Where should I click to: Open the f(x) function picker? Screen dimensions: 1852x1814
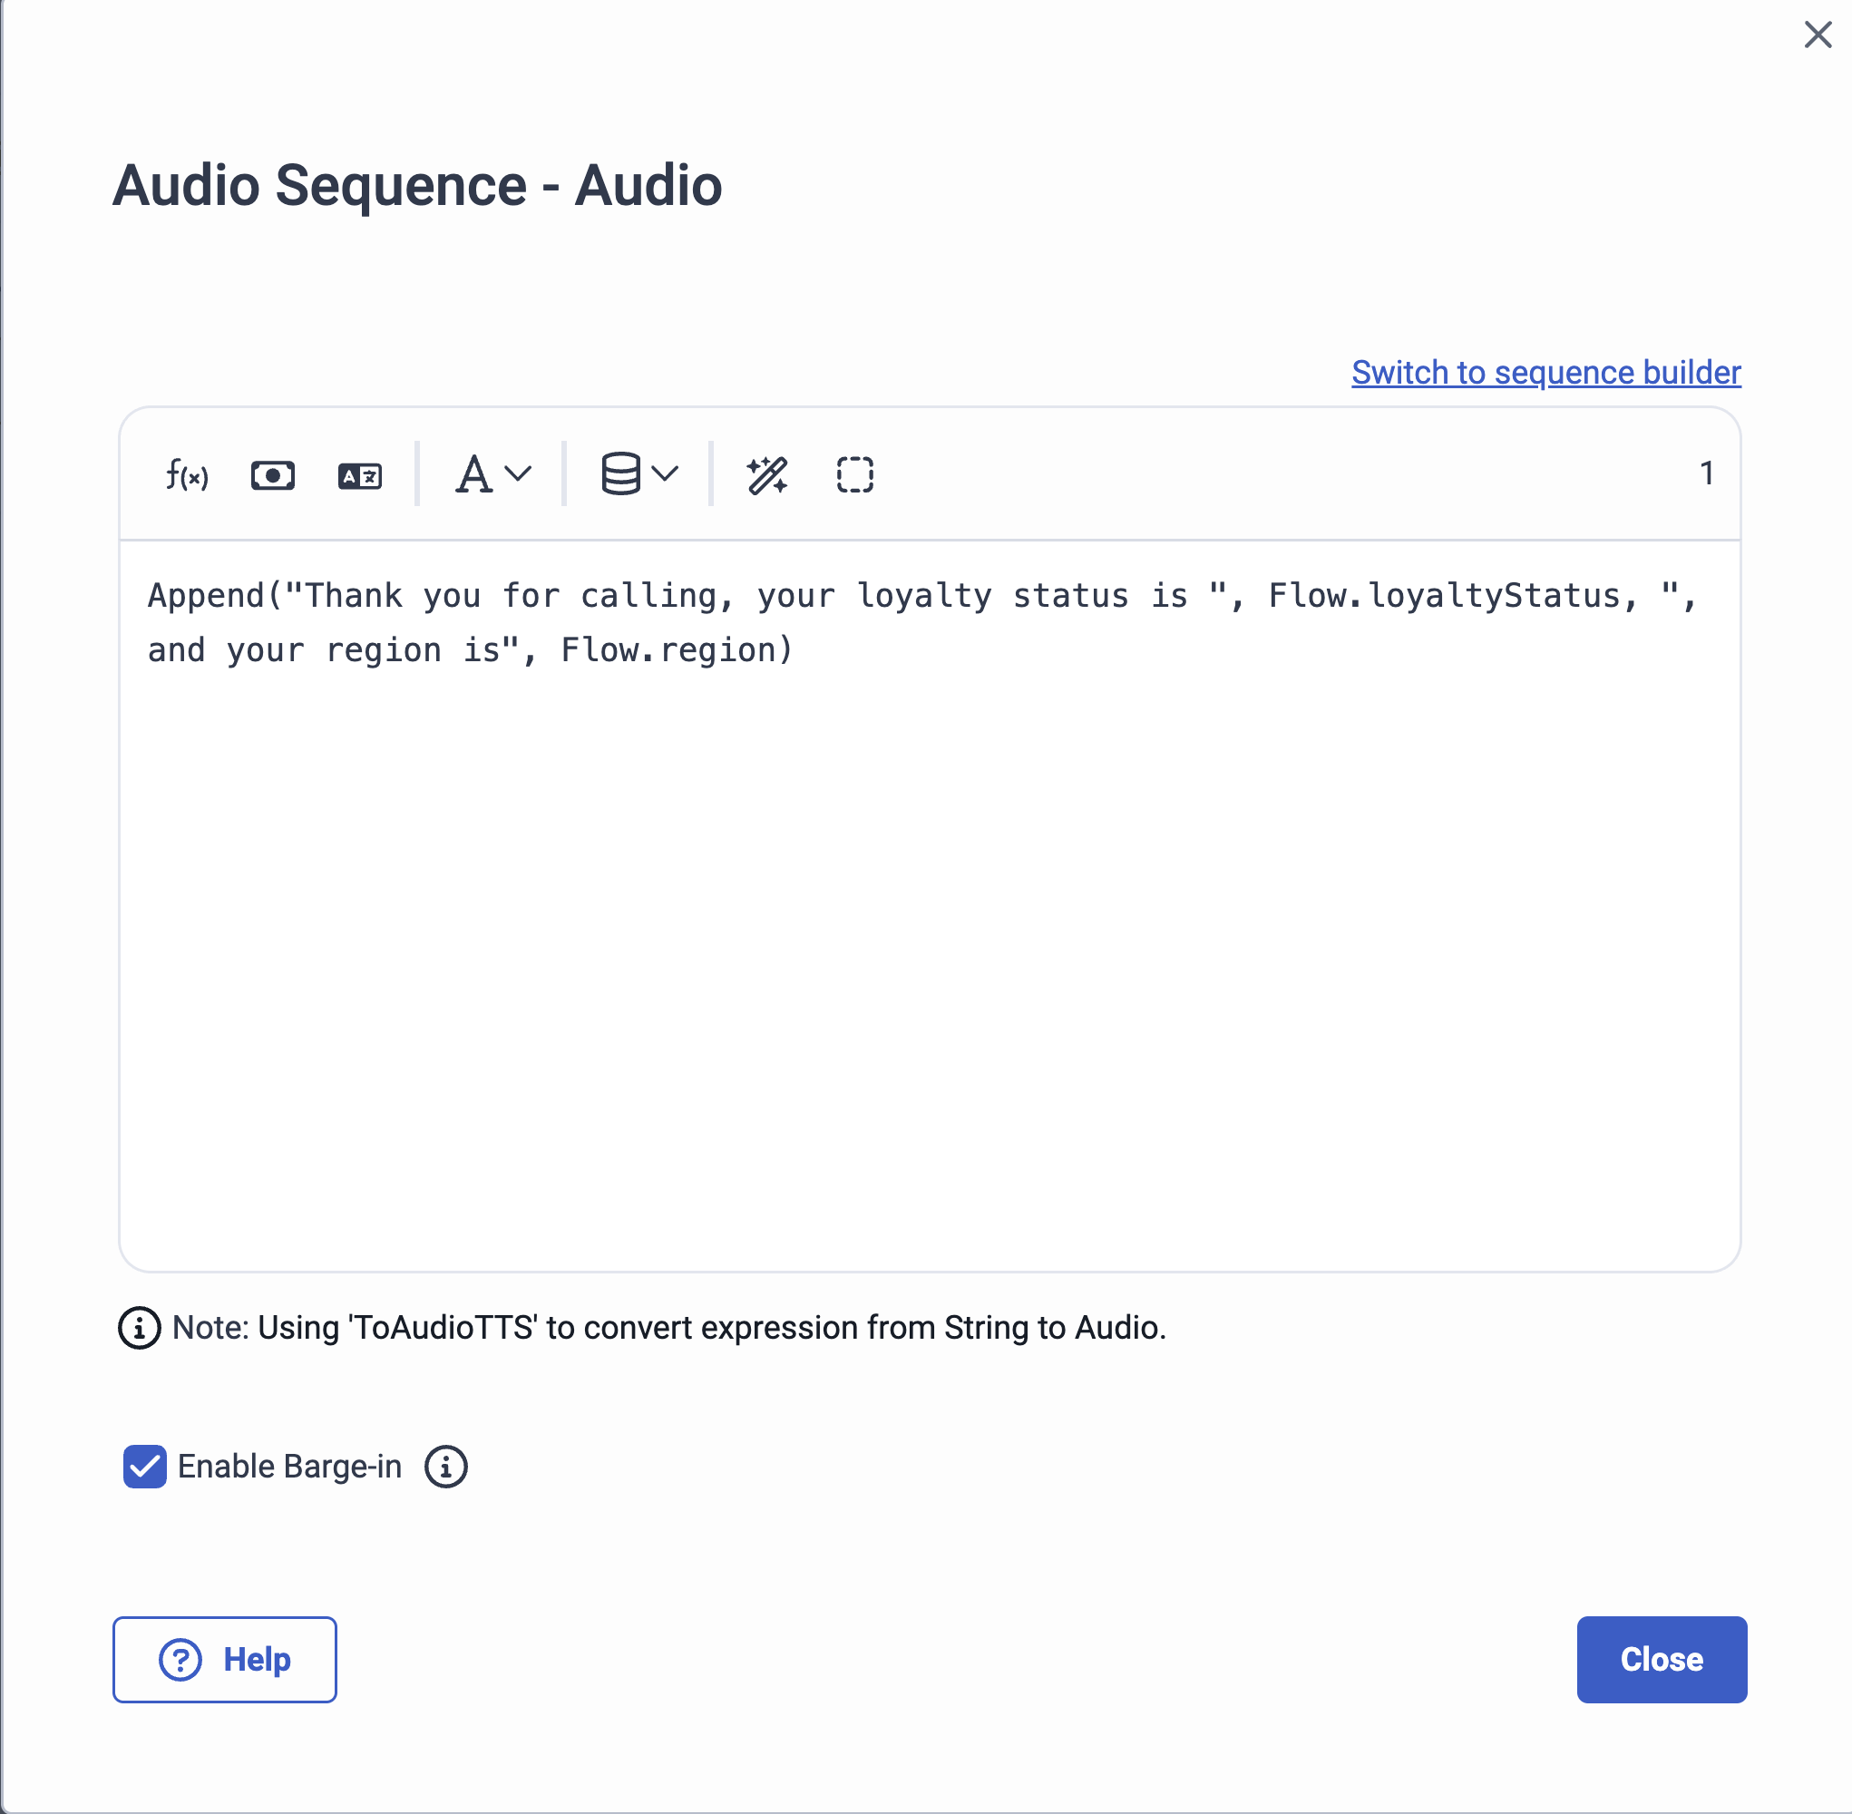coord(186,473)
